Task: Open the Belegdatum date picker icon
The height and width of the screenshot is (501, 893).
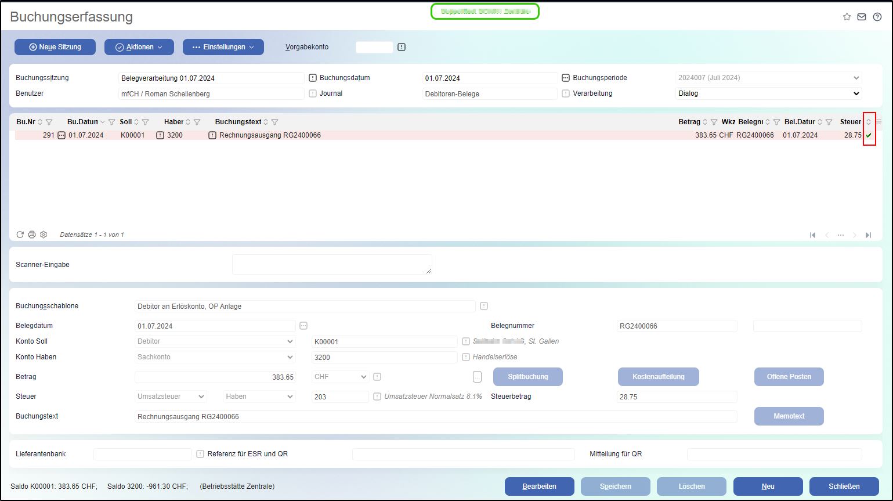Action: tap(303, 326)
